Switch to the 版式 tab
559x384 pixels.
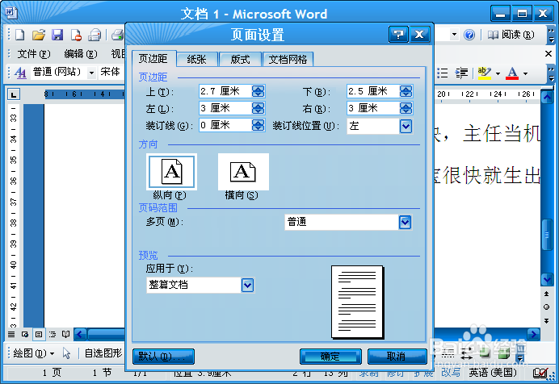pyautogui.click(x=240, y=59)
